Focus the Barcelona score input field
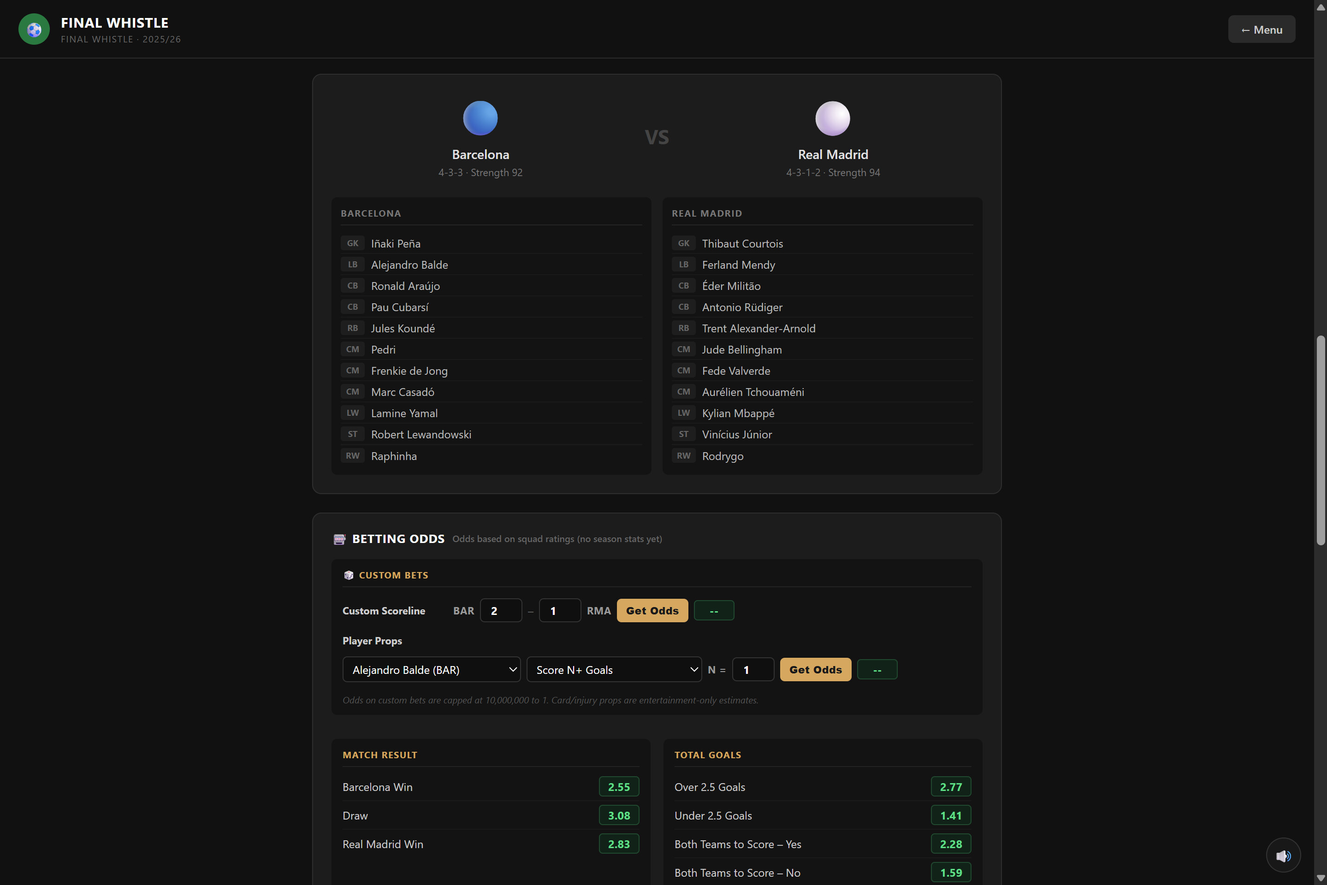This screenshot has height=885, width=1327. point(501,611)
